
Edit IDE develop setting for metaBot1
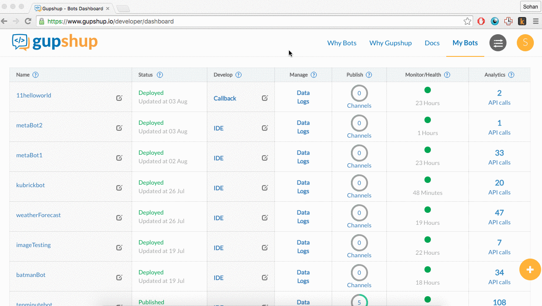(x=265, y=158)
